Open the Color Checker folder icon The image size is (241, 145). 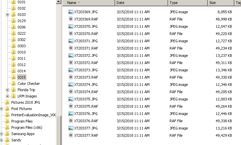pos(13,84)
